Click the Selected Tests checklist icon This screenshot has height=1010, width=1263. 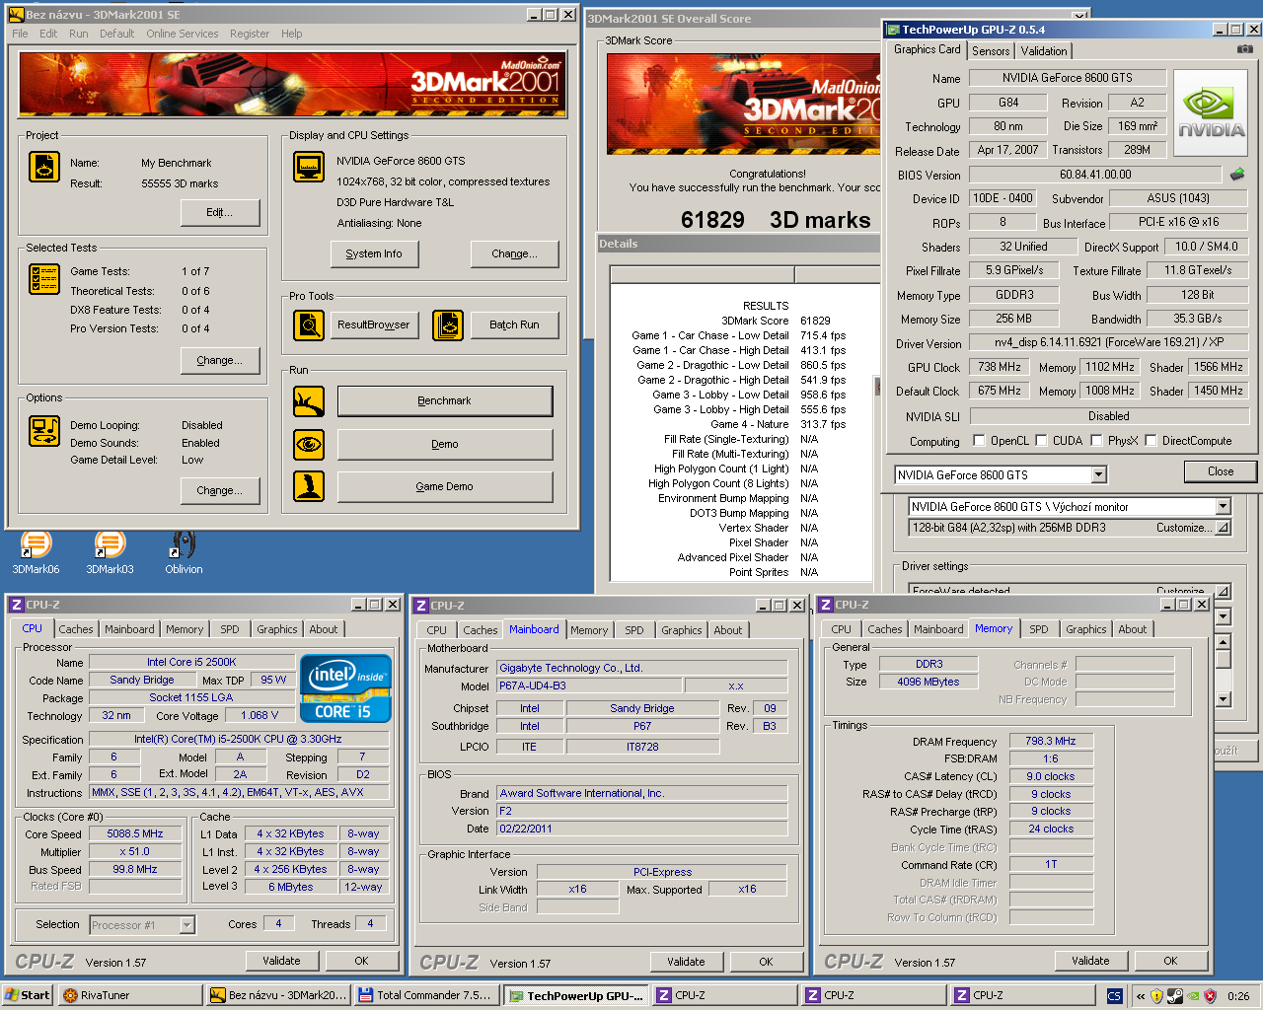coord(44,279)
